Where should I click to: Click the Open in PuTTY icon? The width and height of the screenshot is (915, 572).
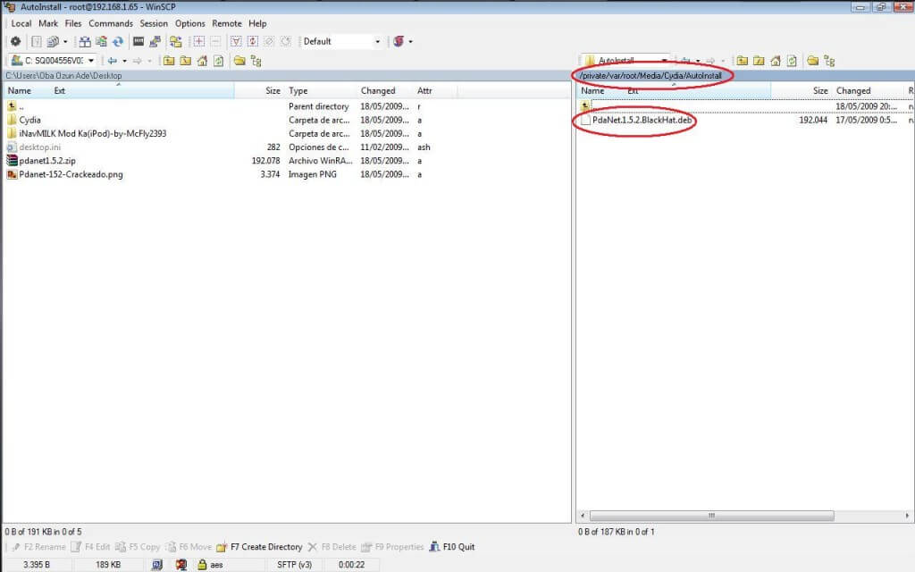(x=155, y=41)
